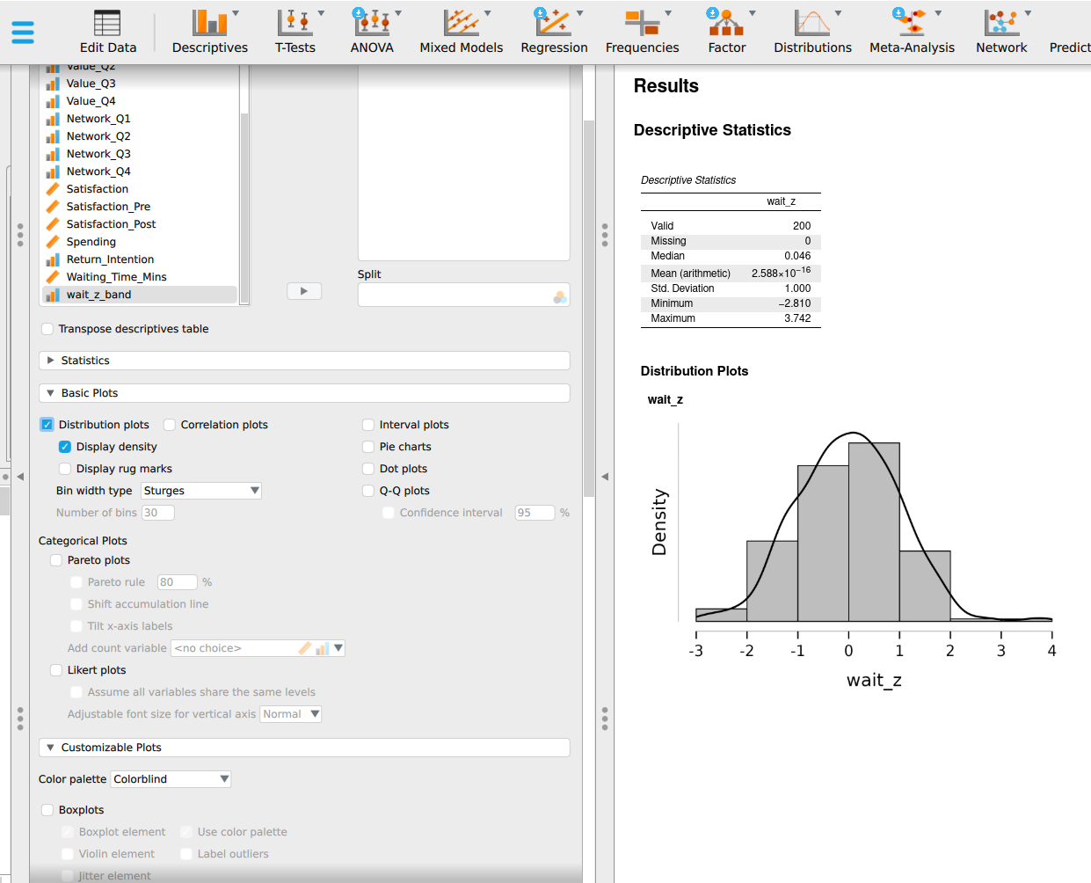Click the left arrow to collapse results divider
1091x883 pixels.
pos(605,477)
